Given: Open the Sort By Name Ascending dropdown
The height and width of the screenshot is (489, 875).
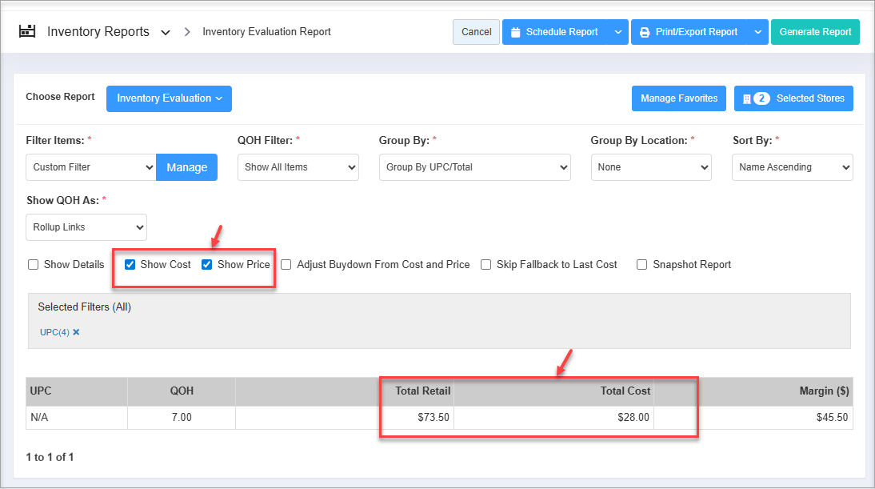Looking at the screenshot, I should [792, 167].
